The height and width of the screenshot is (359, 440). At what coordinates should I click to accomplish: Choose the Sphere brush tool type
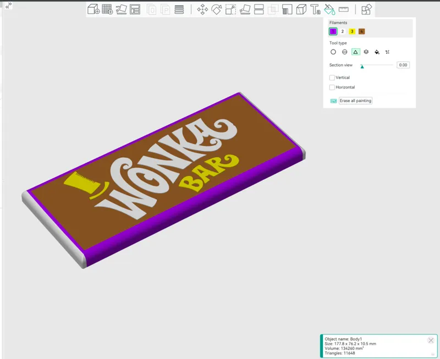click(x=345, y=52)
